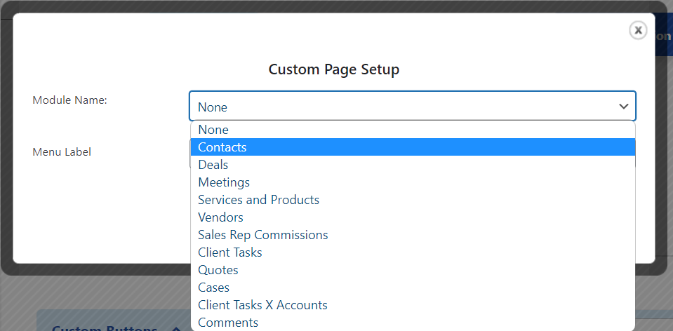Open the Module Name dropdown
673x331 pixels.
click(413, 106)
